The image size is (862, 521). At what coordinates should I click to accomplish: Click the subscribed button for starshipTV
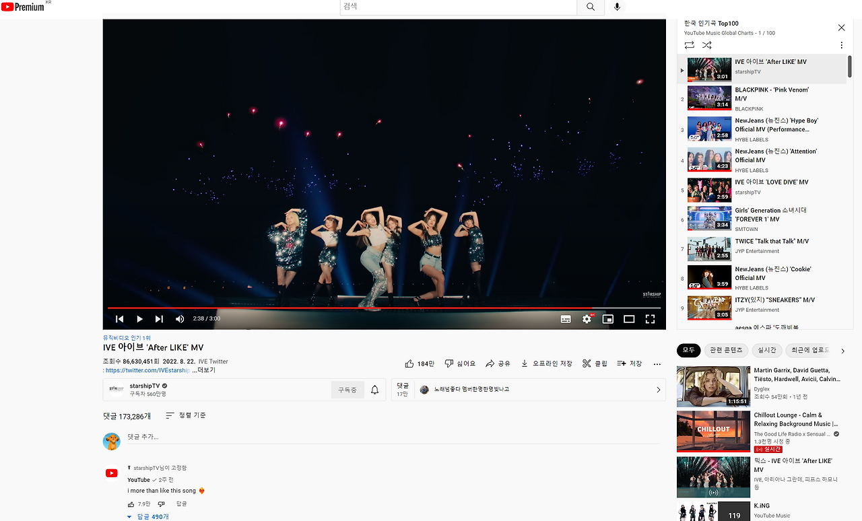(347, 390)
